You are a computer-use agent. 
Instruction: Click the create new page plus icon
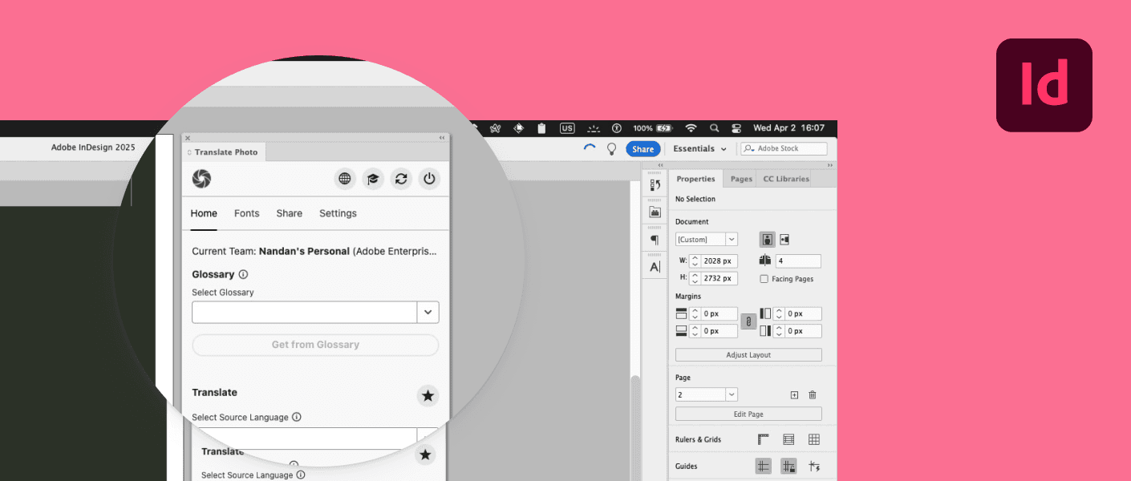[794, 394]
